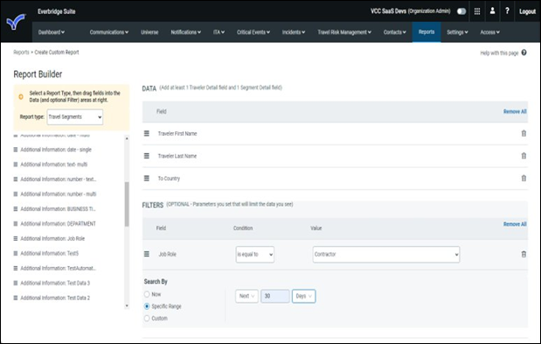Click handle icon for Test Data 2
Screen dimensions: 541x344
coord(16,298)
